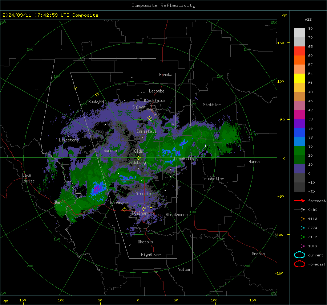Click the 18TS legend label

[312, 246]
